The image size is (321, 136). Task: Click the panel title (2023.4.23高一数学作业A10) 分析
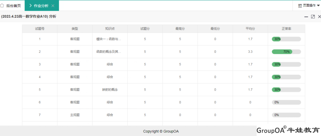29,17
